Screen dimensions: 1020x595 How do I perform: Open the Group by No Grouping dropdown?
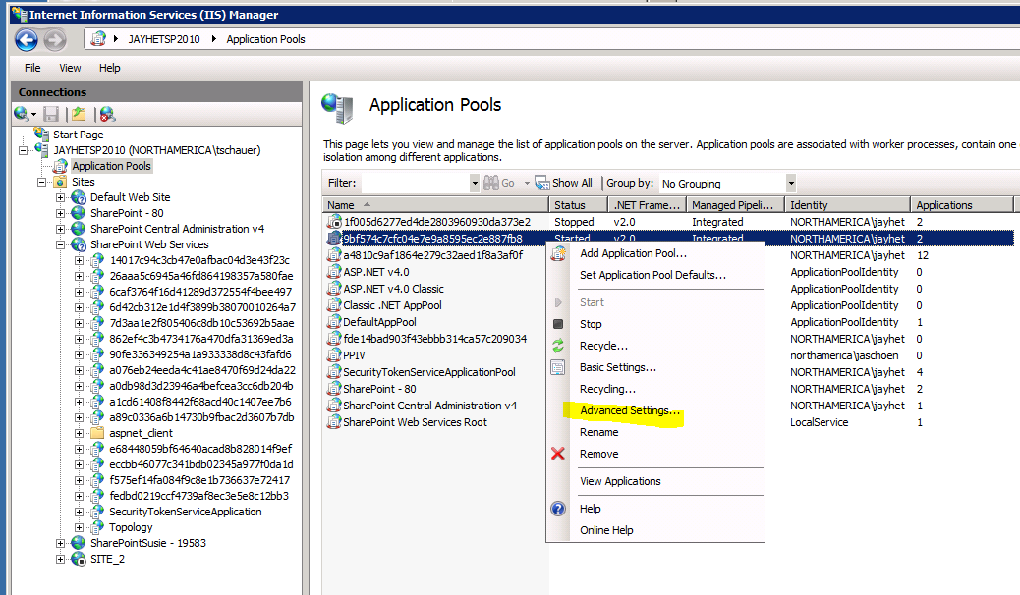point(791,184)
